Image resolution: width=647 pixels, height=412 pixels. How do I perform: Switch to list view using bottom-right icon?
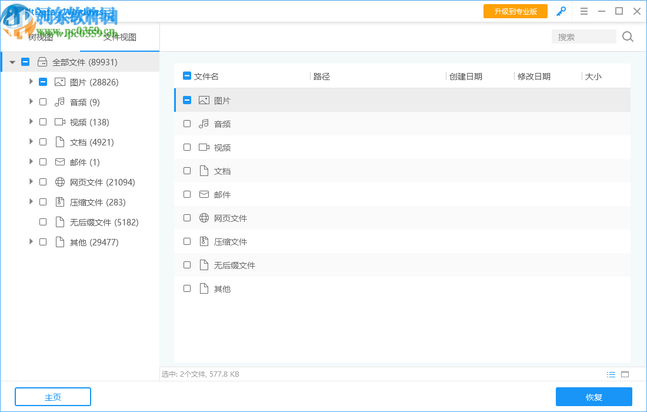(x=611, y=374)
